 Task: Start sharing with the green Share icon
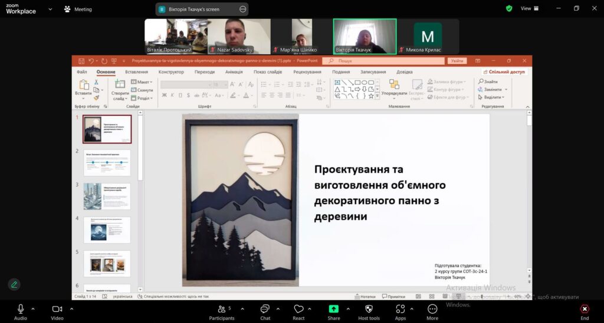pos(334,309)
